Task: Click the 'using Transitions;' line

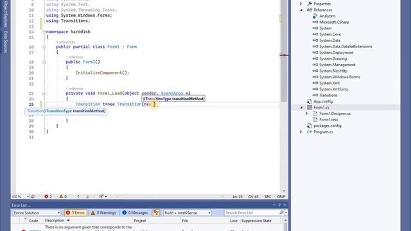Action: [68, 21]
